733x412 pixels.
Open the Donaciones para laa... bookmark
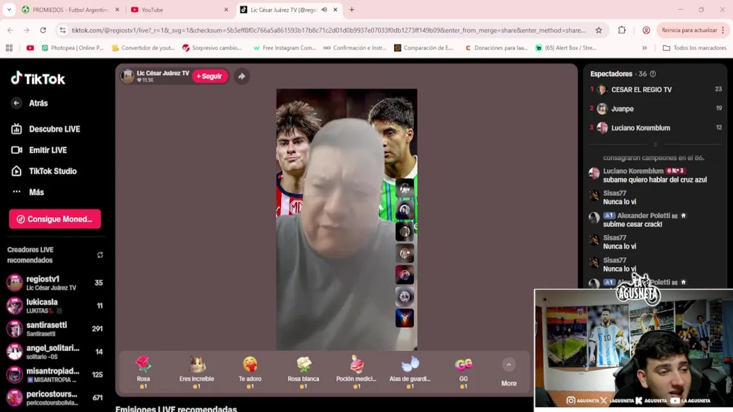coord(496,48)
